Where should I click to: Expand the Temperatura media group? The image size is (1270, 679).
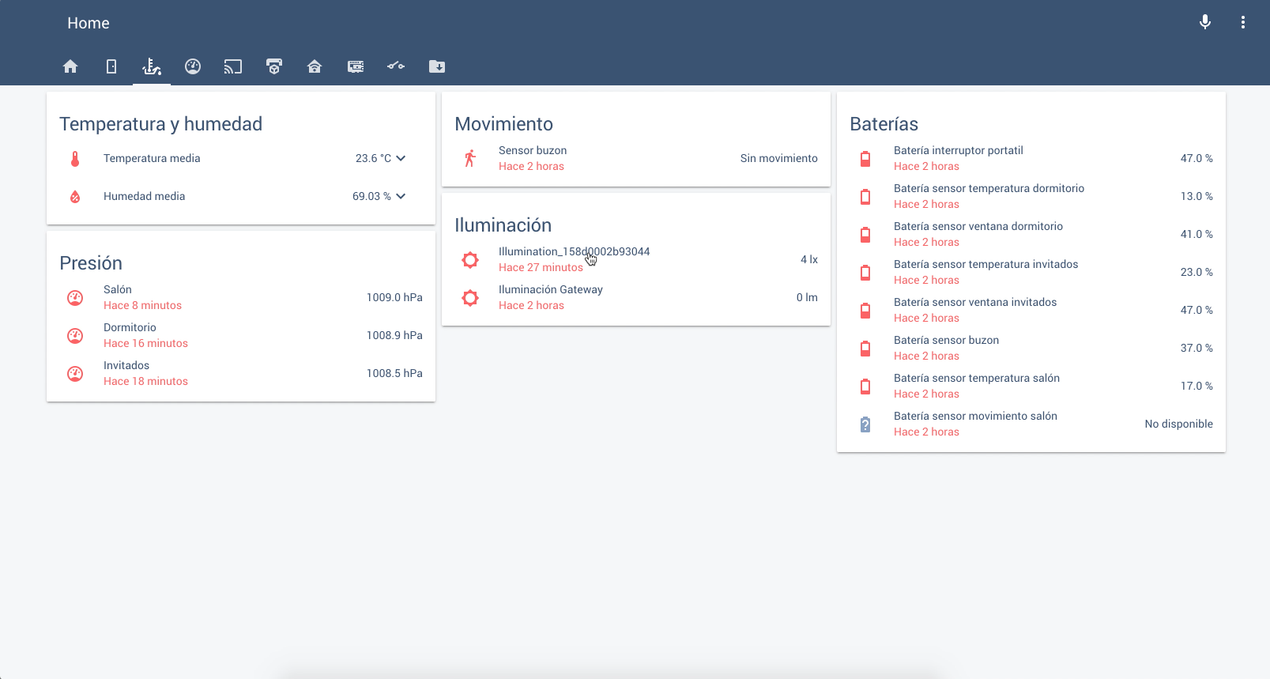pyautogui.click(x=401, y=158)
